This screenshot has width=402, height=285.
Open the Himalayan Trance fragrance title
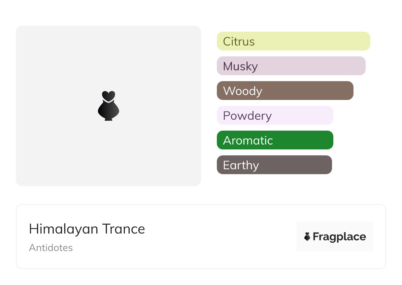(x=87, y=229)
